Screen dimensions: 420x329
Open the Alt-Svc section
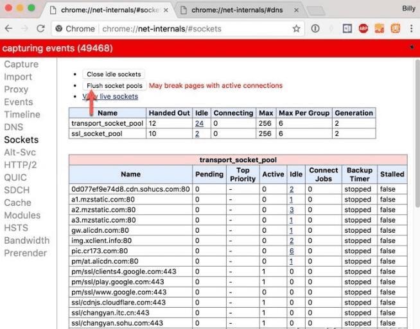pyautogui.click(x=20, y=152)
